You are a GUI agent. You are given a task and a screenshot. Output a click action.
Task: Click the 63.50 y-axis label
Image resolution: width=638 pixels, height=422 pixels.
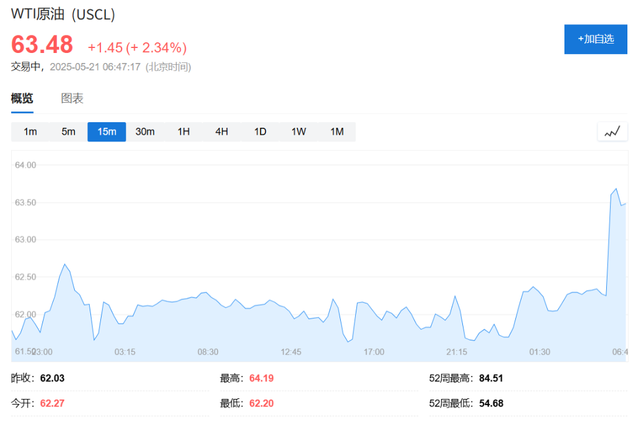[x=26, y=203]
